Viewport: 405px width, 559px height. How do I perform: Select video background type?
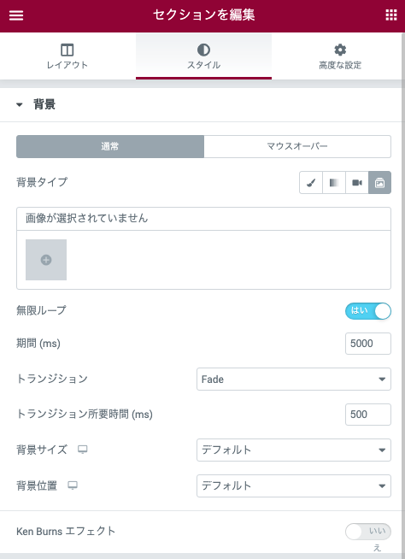click(x=357, y=183)
